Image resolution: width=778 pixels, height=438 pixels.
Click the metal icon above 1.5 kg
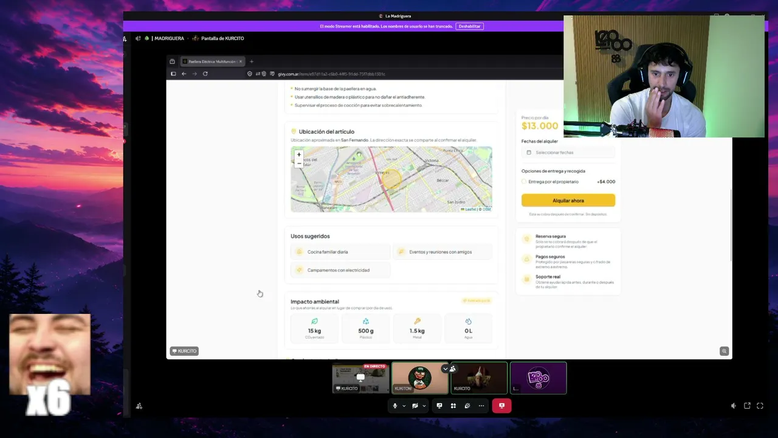click(417, 321)
